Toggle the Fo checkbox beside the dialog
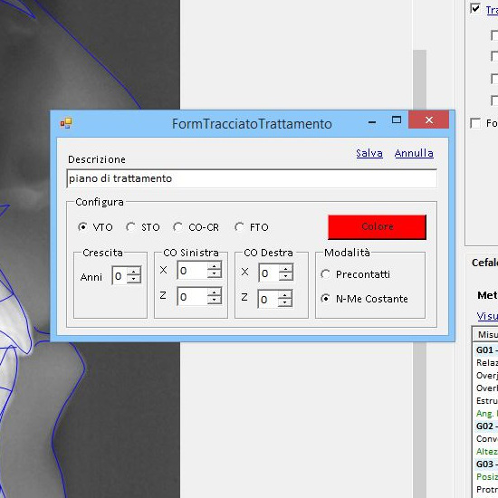Viewport: 498px width, 498px height. tap(475, 123)
